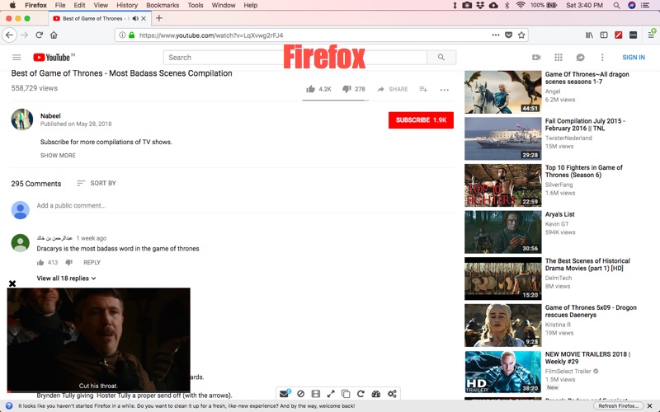Click the overlapping windows icon in bottom toolbar
Image resolution: width=660 pixels, height=412 pixels.
tap(346, 394)
